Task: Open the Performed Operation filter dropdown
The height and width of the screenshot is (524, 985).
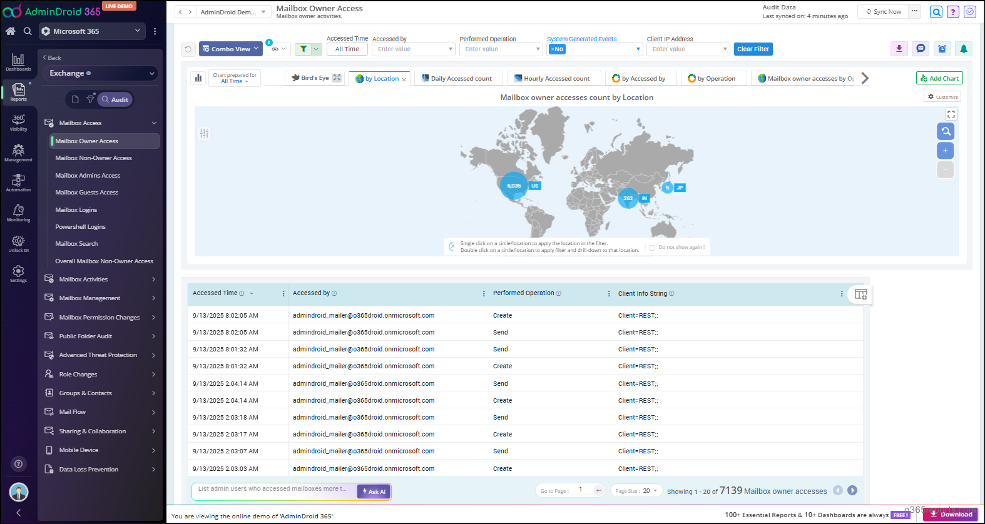Action: [x=501, y=49]
